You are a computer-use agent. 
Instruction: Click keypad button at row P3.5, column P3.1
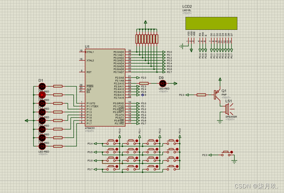pyautogui.click(x=131, y=151)
